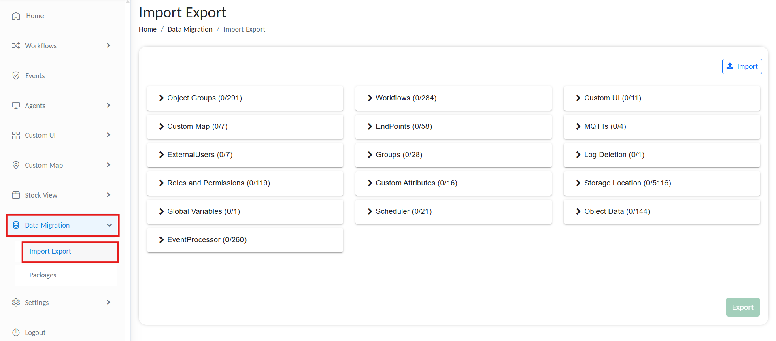776x341 pixels.
Task: Click the Custom Map pin icon
Action: coord(16,165)
